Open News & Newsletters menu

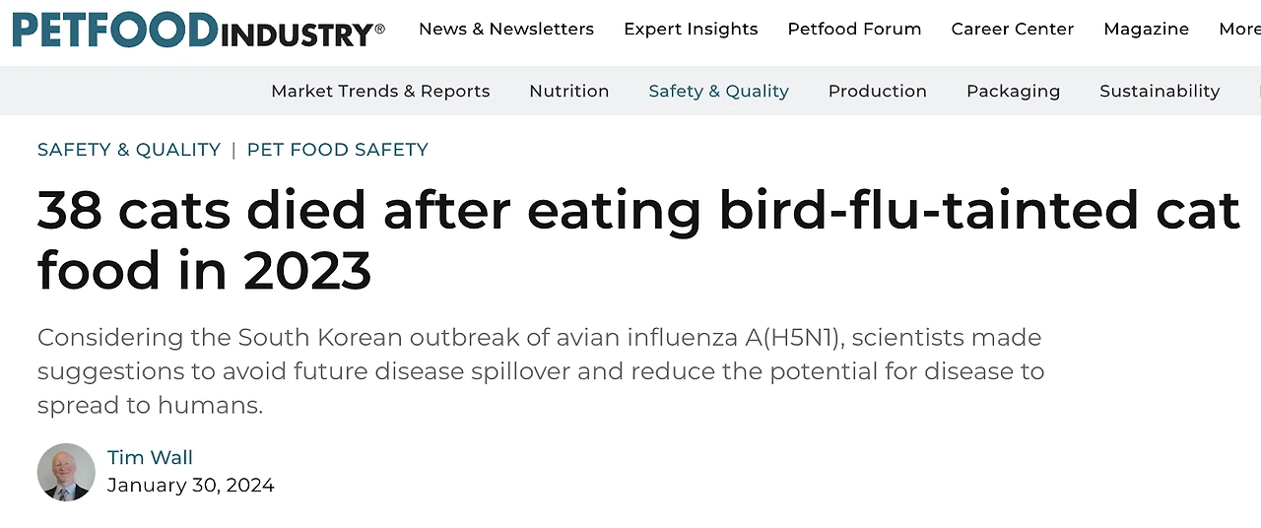click(x=506, y=29)
